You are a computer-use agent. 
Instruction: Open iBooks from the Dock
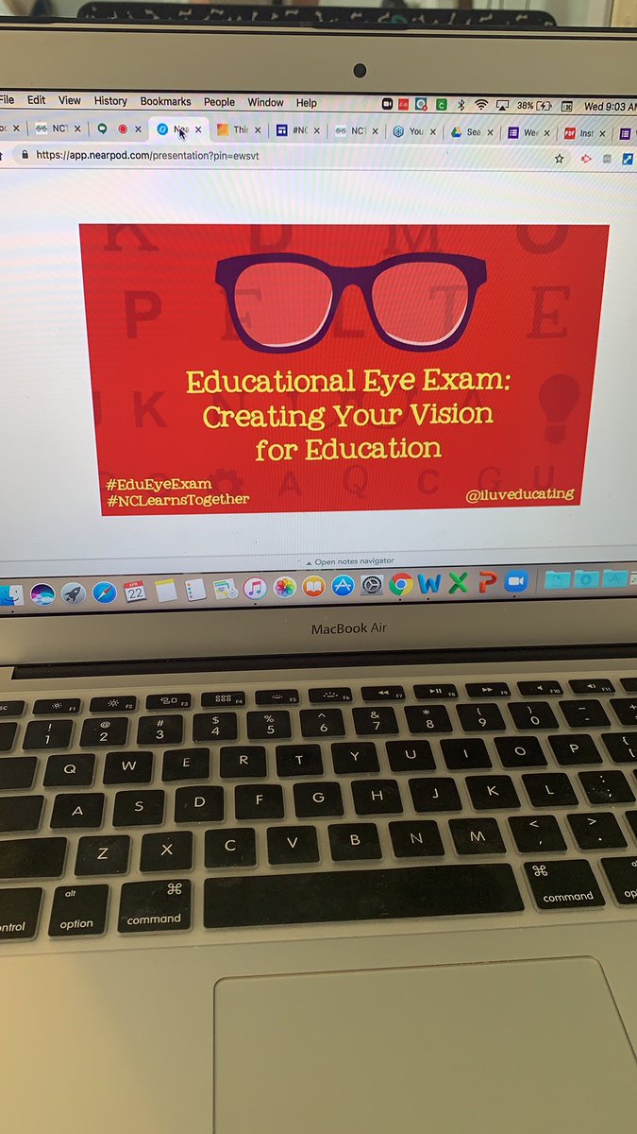tap(313, 588)
